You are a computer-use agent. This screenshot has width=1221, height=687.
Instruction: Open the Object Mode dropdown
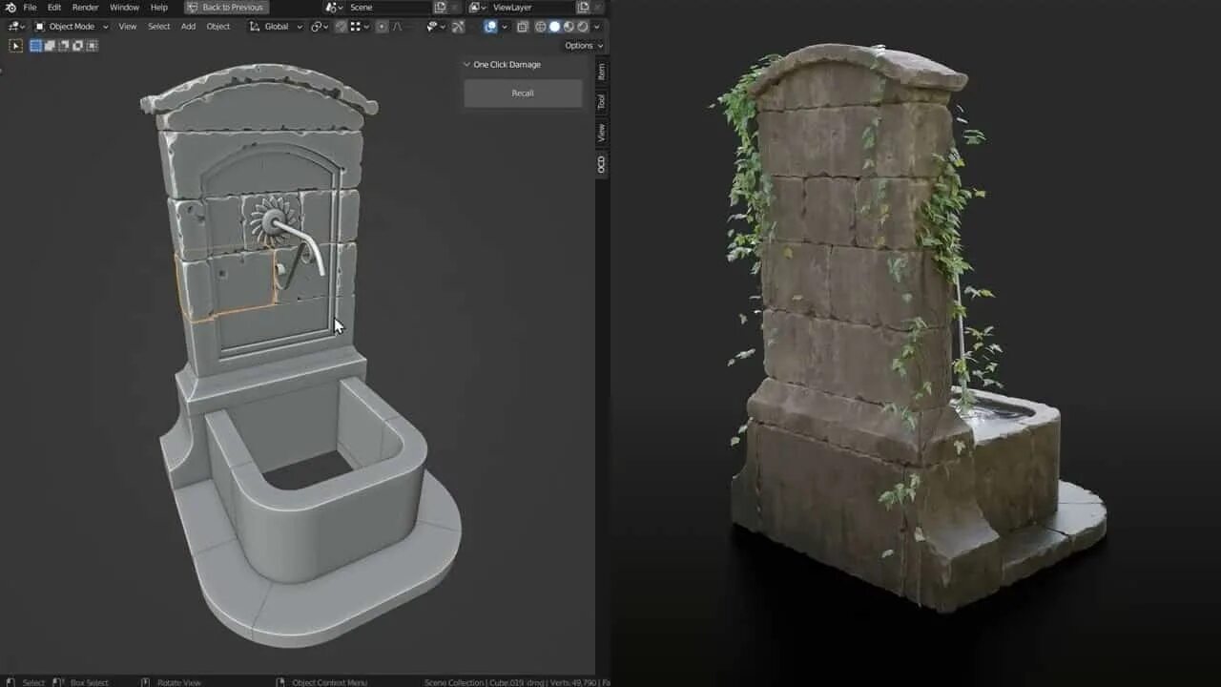tap(72, 26)
